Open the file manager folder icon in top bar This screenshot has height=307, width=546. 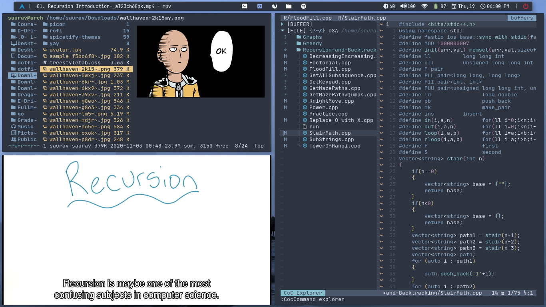289,6
